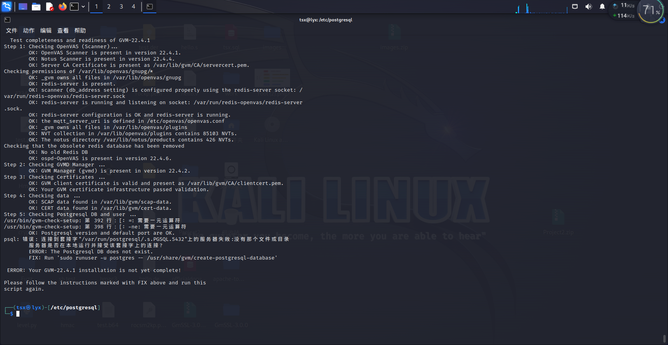Click the CPU activity graph in panel

pos(542,8)
